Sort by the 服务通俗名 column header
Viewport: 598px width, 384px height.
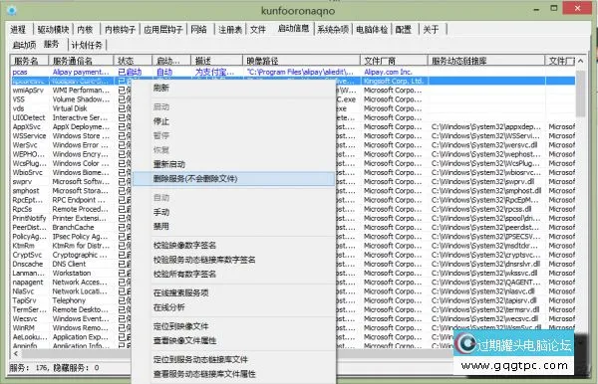(81, 61)
